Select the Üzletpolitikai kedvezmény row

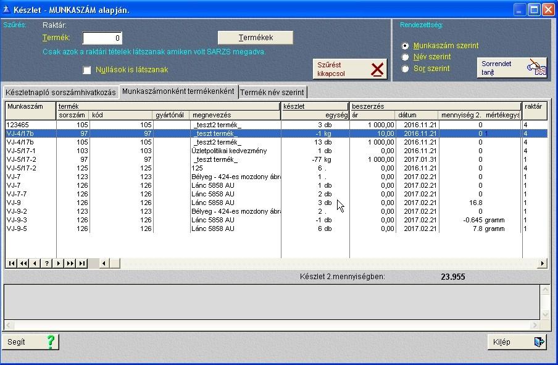click(x=276, y=151)
